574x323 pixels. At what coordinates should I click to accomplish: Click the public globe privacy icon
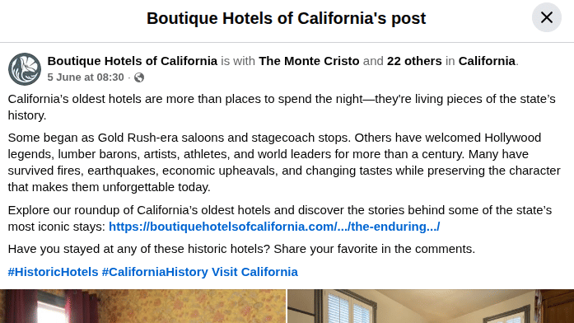click(x=139, y=77)
